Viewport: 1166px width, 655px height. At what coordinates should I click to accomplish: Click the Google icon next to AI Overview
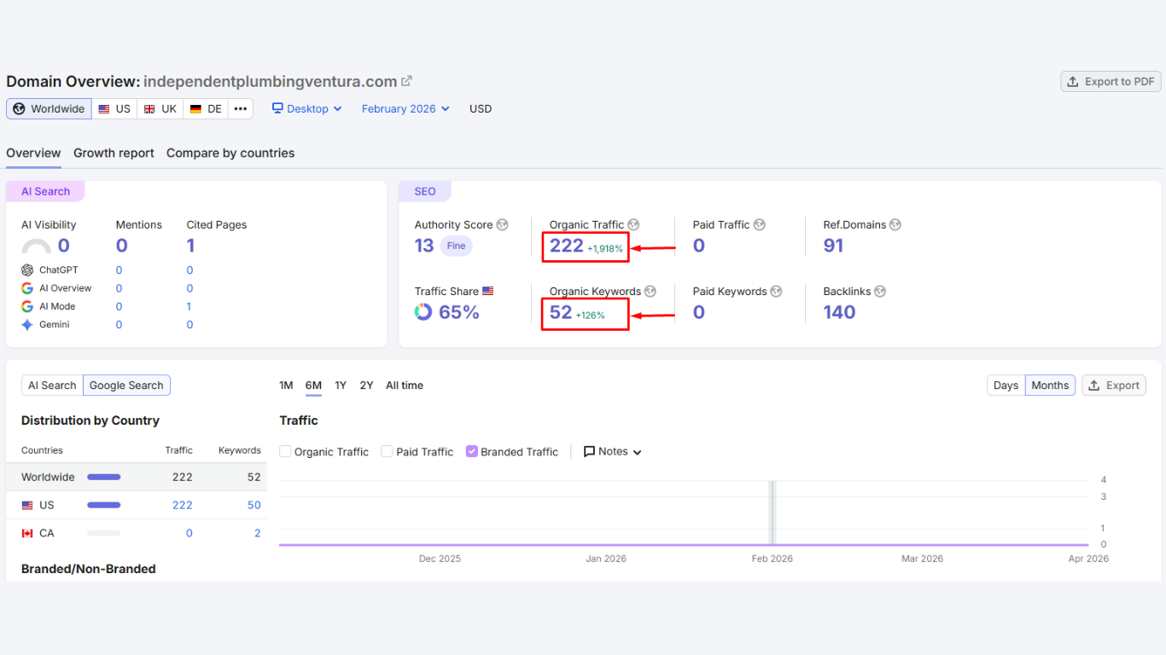coord(27,288)
